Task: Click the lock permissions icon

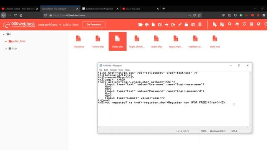Action: [186, 25]
